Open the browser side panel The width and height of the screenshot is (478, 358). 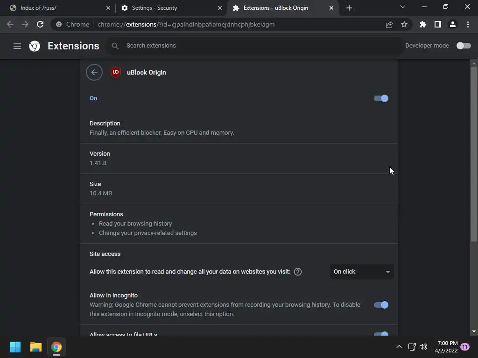click(x=437, y=24)
